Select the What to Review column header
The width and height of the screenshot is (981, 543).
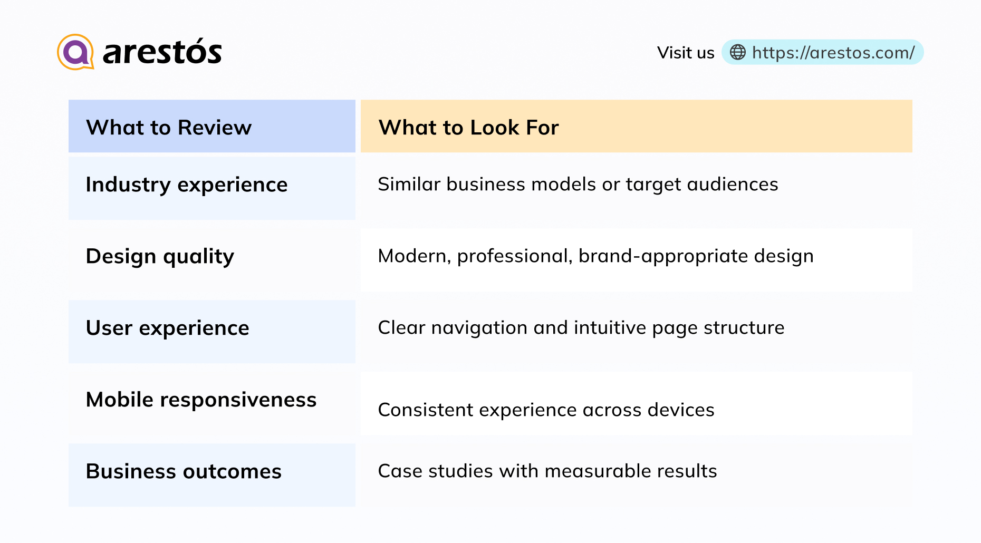pos(169,128)
